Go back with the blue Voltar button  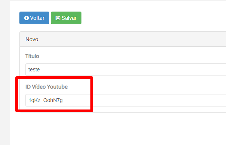pos(34,18)
